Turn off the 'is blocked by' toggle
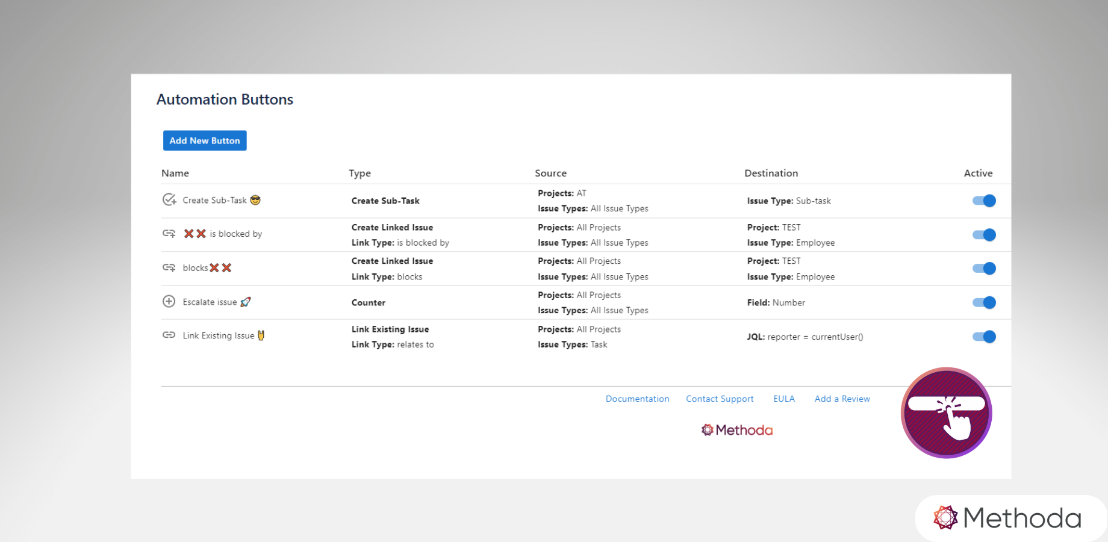 click(984, 235)
